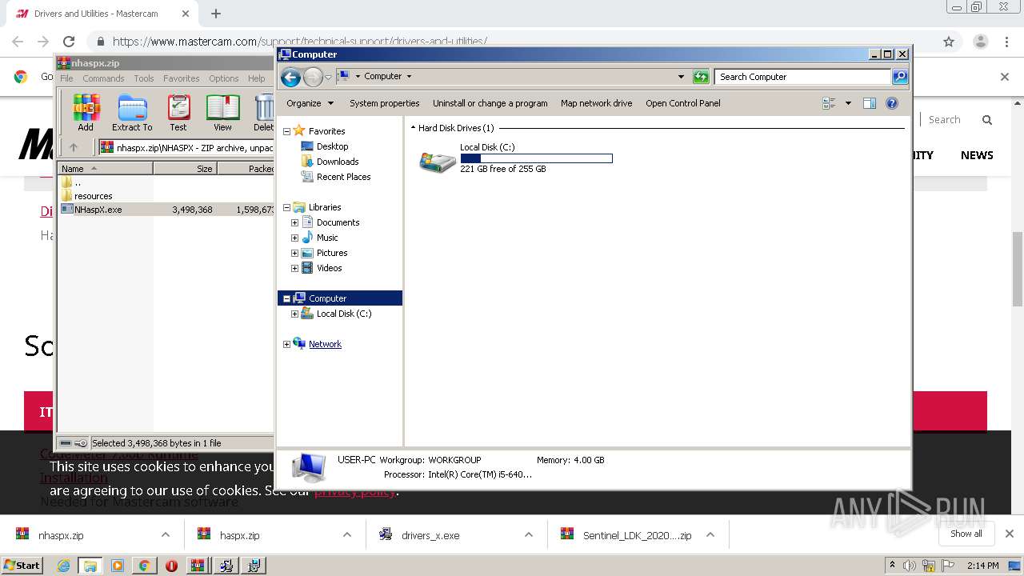The height and width of the screenshot is (576, 1024).
Task: Select the resources folder in WinRAR
Action: tap(94, 196)
